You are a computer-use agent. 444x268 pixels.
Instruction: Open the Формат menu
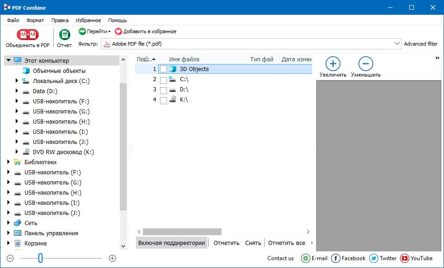[35, 20]
